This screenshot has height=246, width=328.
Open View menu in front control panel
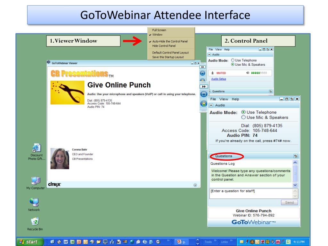[224, 99]
